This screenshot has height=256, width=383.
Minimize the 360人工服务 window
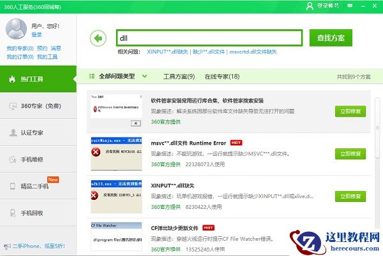pos(363,6)
